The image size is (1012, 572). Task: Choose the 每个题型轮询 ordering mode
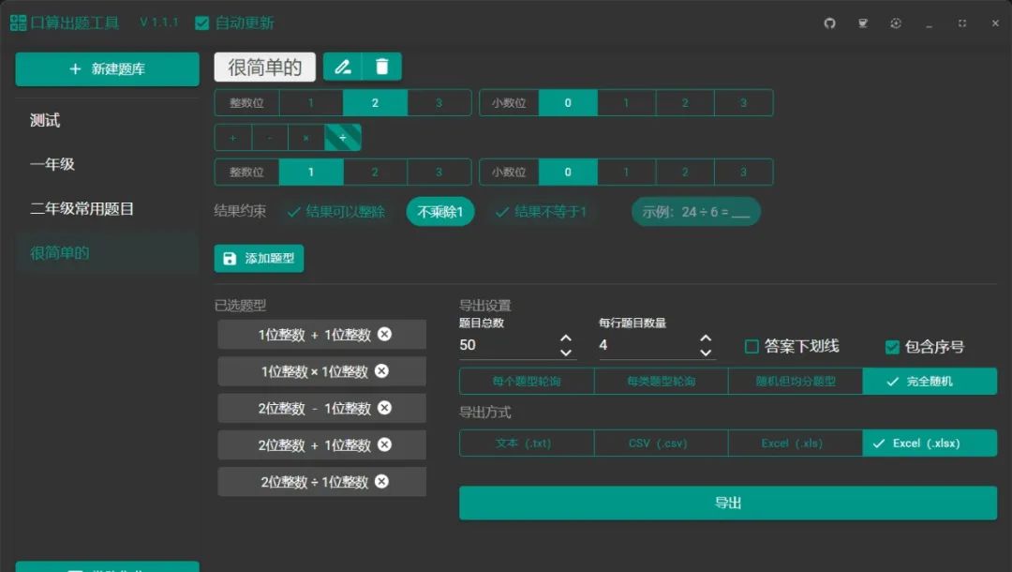(527, 382)
